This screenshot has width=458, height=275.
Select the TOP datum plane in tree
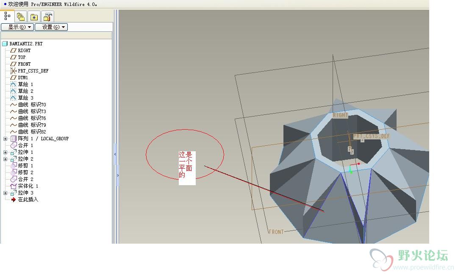click(22, 57)
